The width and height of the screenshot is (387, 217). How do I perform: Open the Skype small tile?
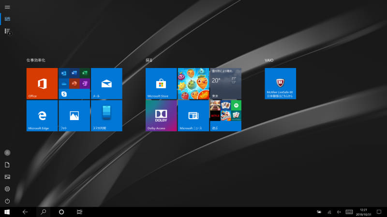pyautogui.click(x=64, y=94)
